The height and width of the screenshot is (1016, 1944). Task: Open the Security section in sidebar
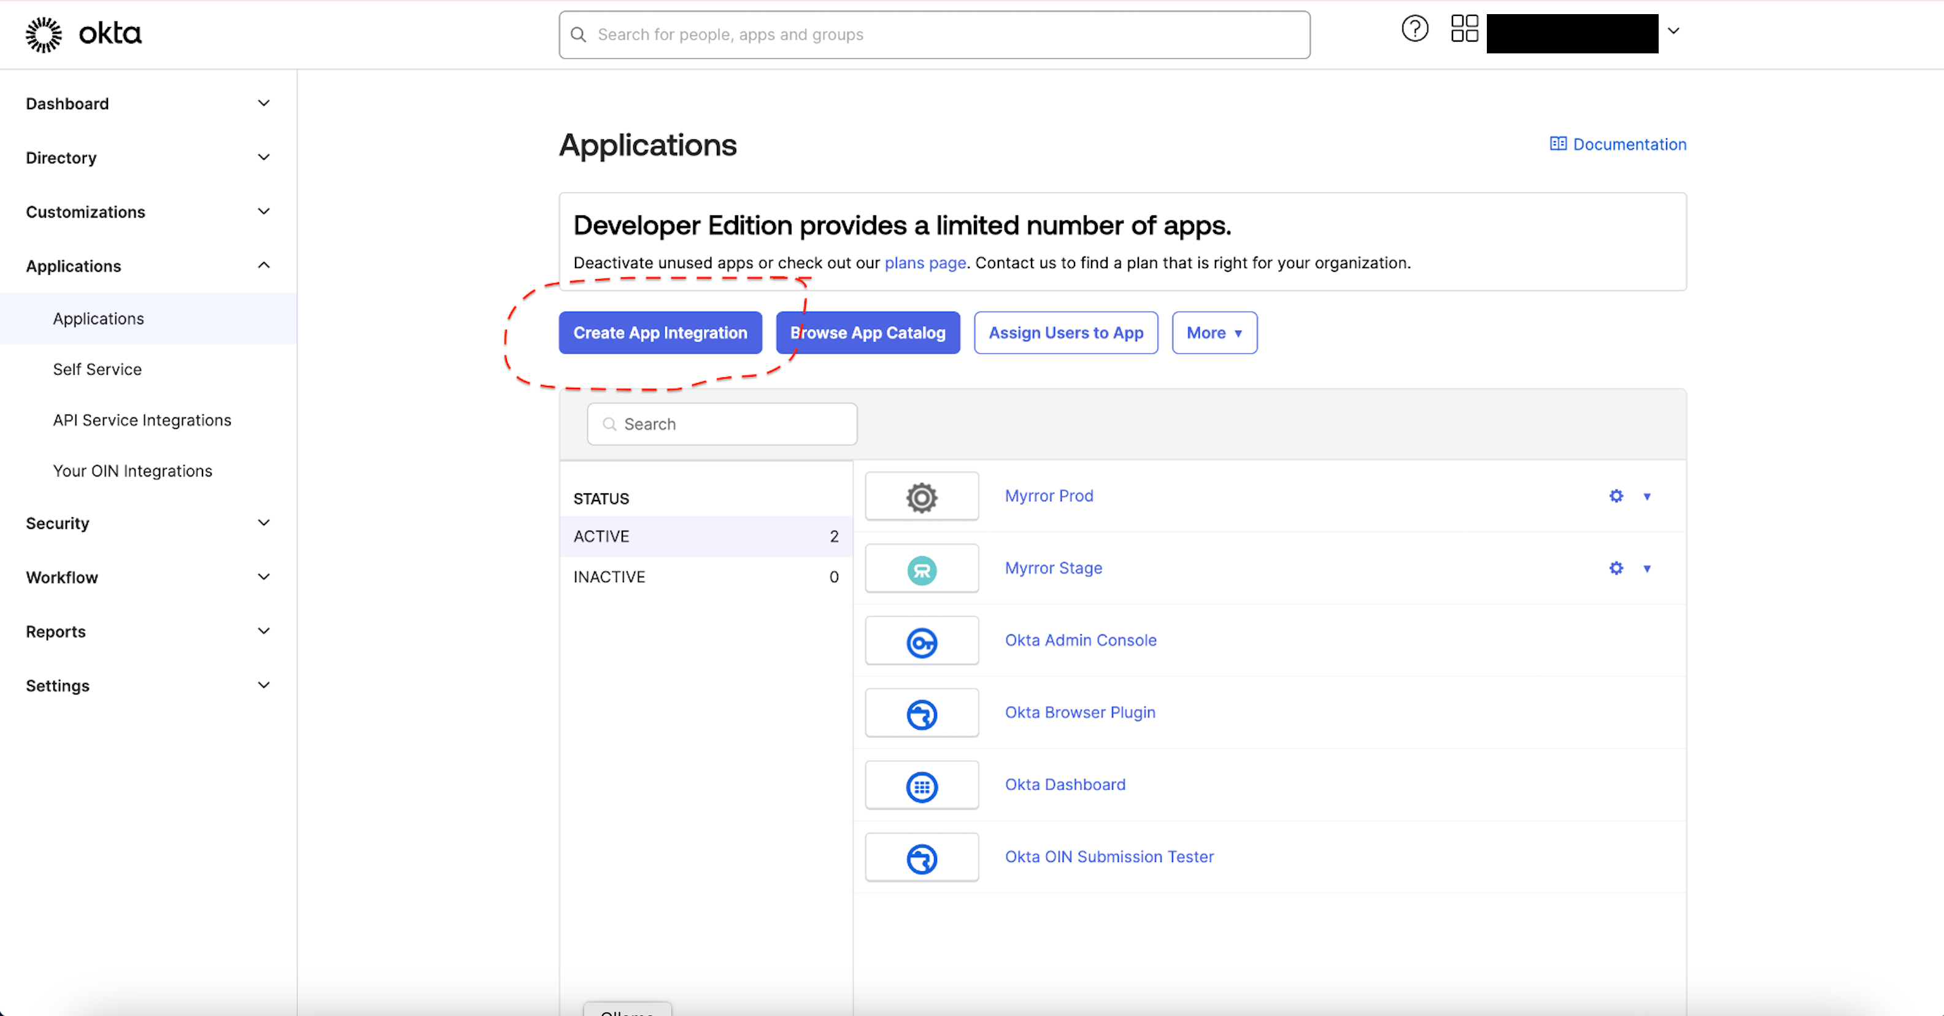tap(56, 522)
